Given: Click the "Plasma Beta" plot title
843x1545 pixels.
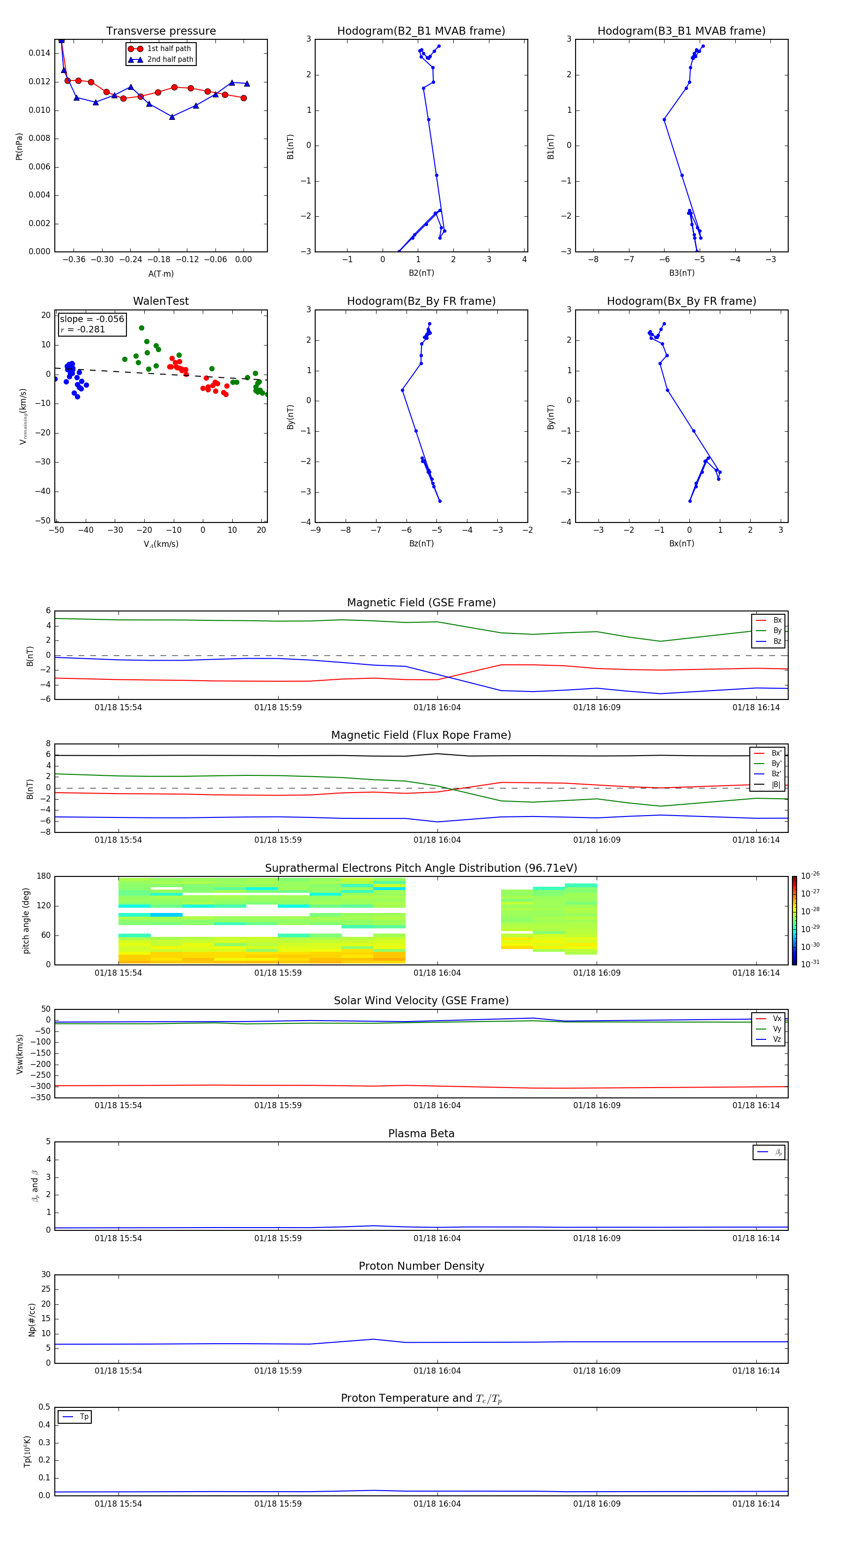Looking at the screenshot, I should click(x=421, y=1134).
